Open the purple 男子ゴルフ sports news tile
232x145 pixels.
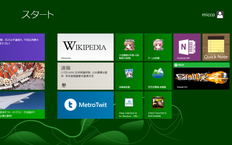[x=22, y=47]
